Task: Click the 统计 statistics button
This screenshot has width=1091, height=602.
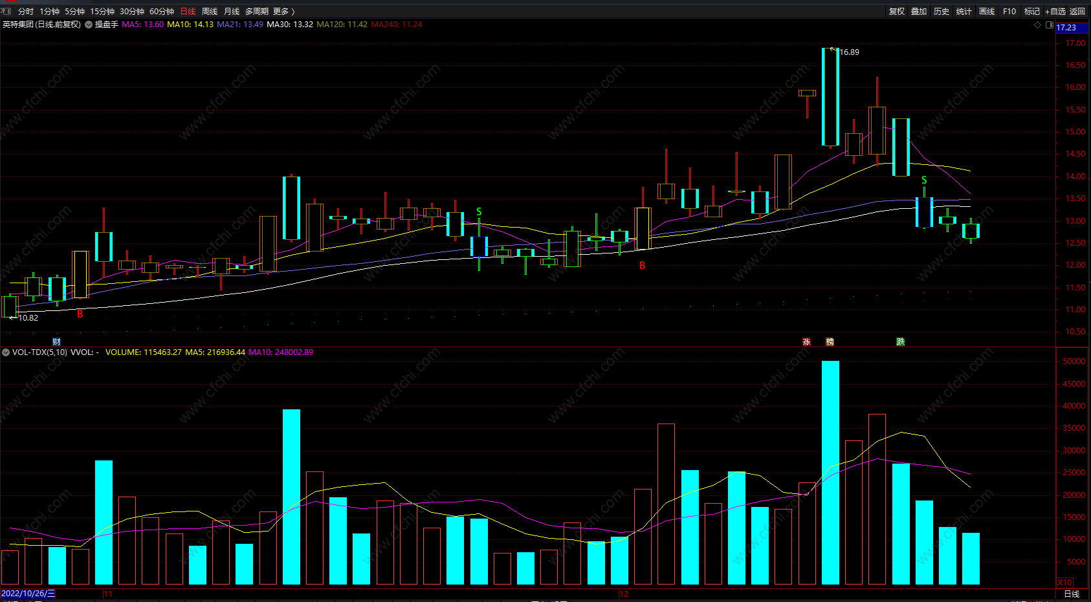Action: tap(964, 12)
